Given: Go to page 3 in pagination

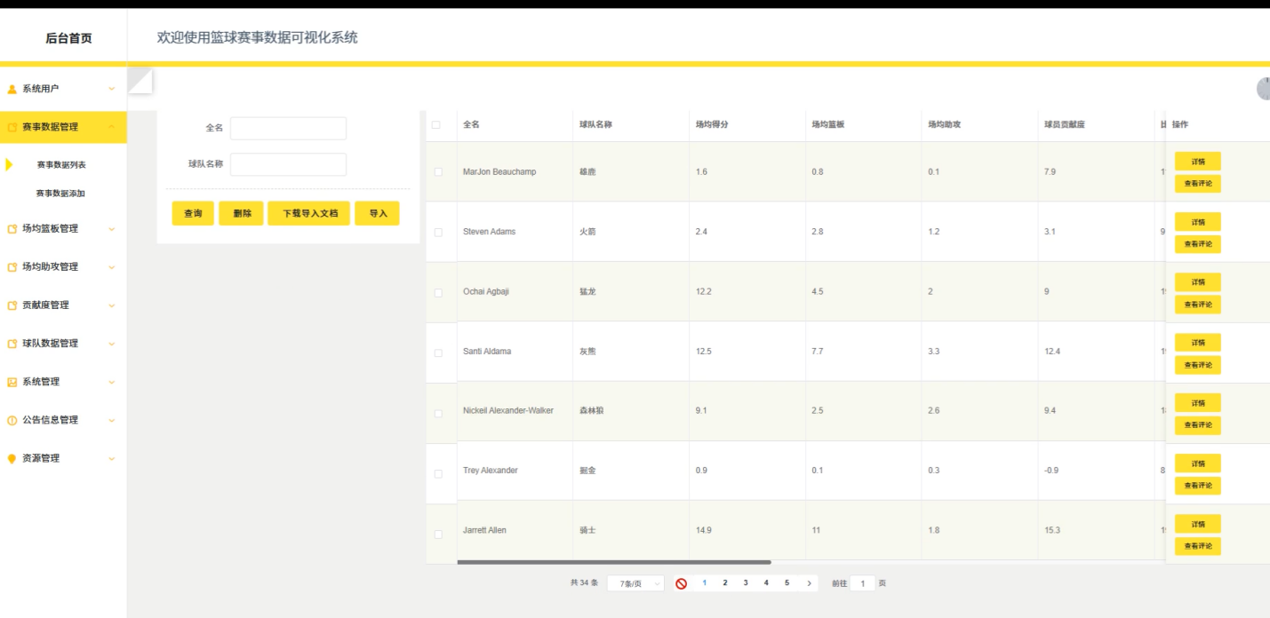Looking at the screenshot, I should [x=746, y=583].
